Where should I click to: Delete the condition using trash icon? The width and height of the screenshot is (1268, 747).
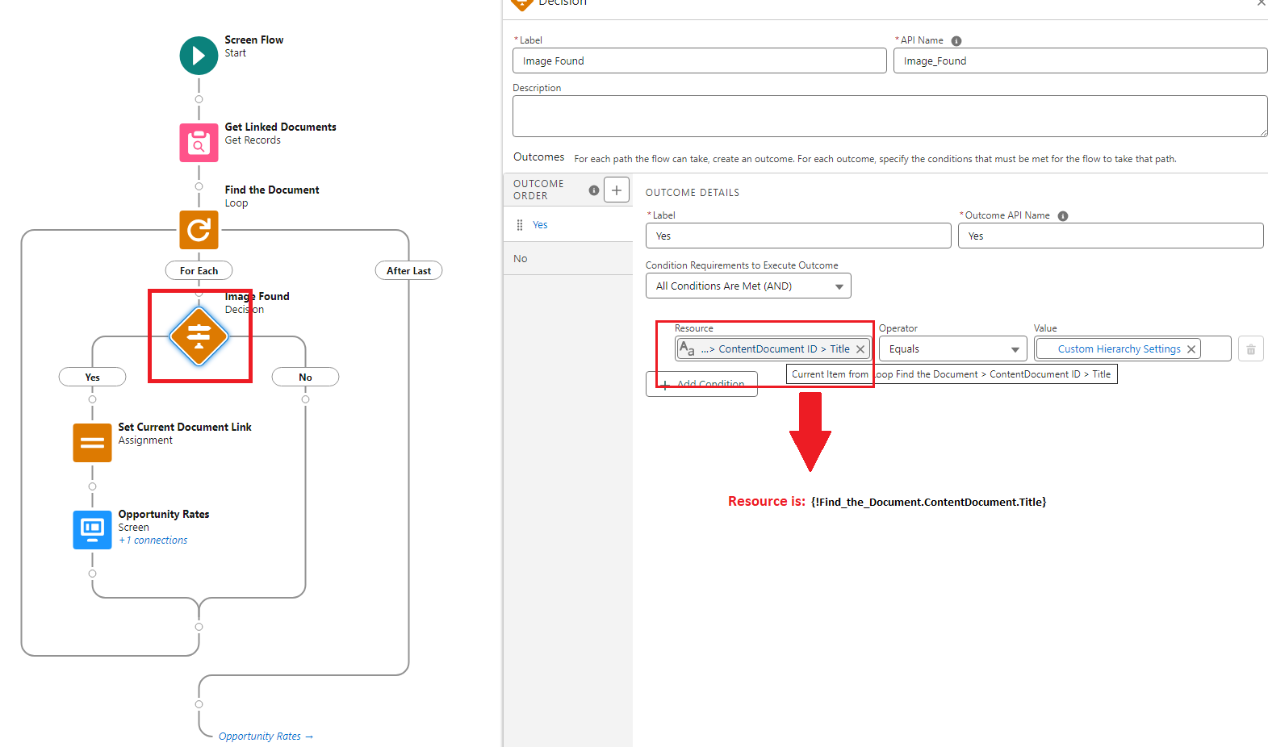pos(1250,349)
